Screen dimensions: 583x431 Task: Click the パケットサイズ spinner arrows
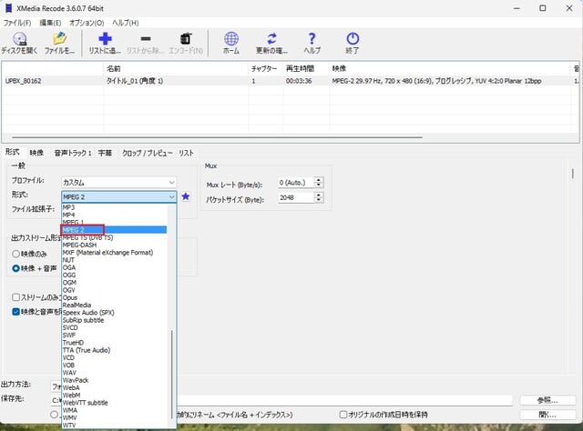pos(318,197)
